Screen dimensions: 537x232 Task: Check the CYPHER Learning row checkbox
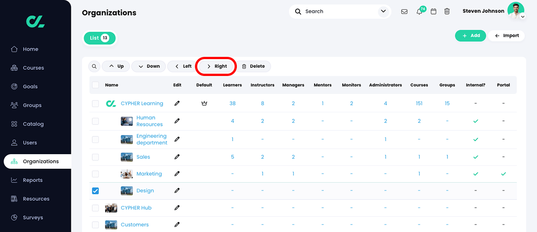point(96,103)
